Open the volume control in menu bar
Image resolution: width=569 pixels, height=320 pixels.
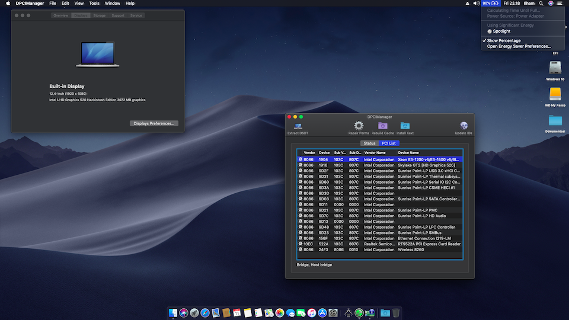point(477,4)
